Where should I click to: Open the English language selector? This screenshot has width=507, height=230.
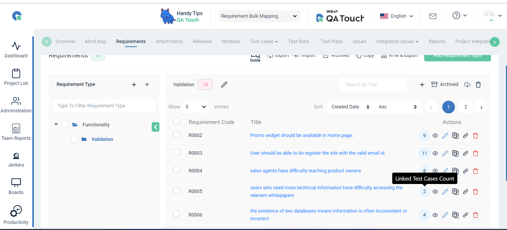pos(396,16)
